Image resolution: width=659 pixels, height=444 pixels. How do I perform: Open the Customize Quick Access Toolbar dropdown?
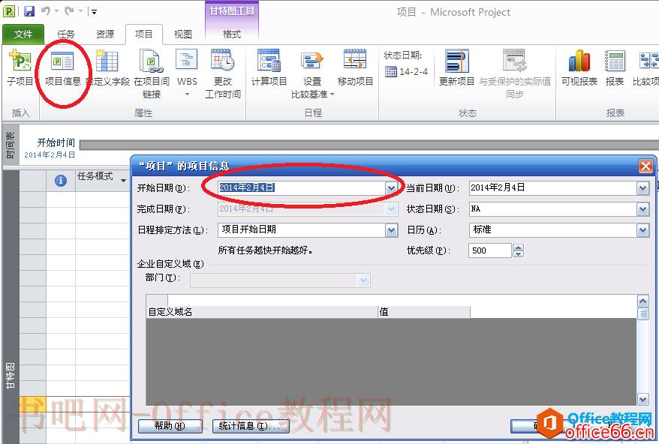point(94,12)
